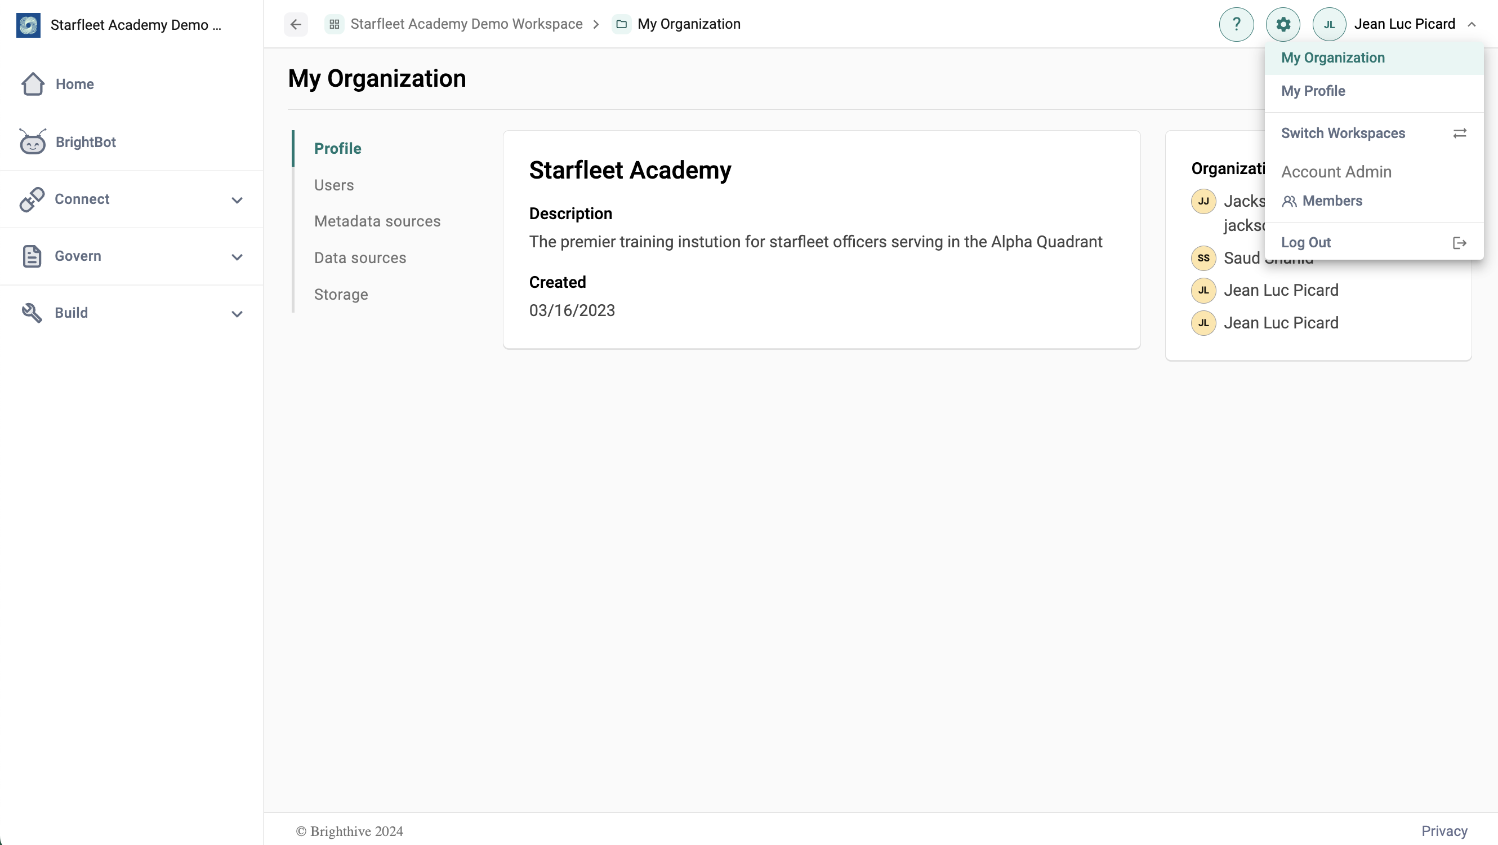This screenshot has height=845, width=1498.
Task: Open the Storage tab
Action: (x=341, y=295)
